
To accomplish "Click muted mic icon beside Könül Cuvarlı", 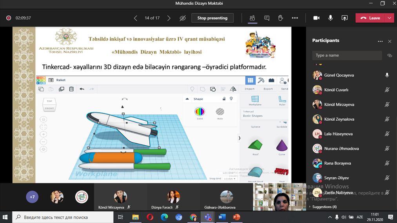I will point(387,90).
